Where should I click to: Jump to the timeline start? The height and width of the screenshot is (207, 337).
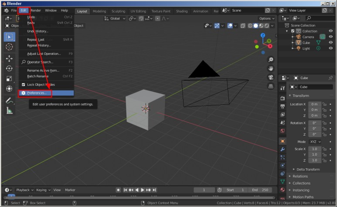(x=125, y=190)
